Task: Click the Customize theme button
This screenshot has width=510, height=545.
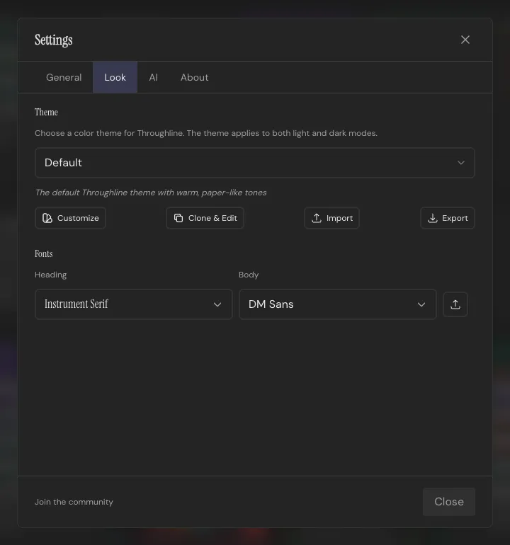Action: 70,218
